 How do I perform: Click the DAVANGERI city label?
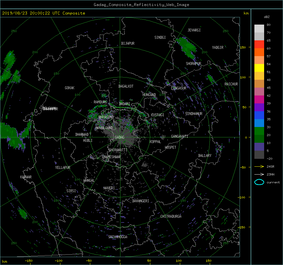tap(141, 201)
